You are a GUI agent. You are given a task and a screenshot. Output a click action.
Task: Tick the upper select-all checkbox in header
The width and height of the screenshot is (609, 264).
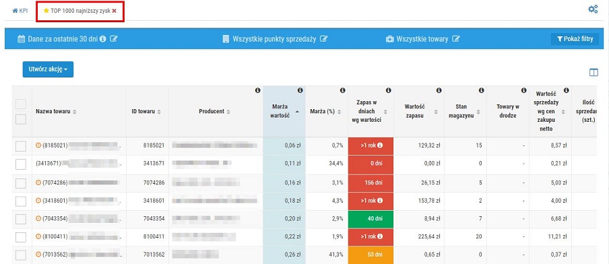pyautogui.click(x=21, y=104)
